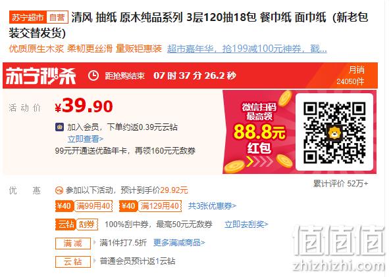391x277 pixels.
Task: Click the 88.8元 红包 promotional banner
Action: click(259, 132)
